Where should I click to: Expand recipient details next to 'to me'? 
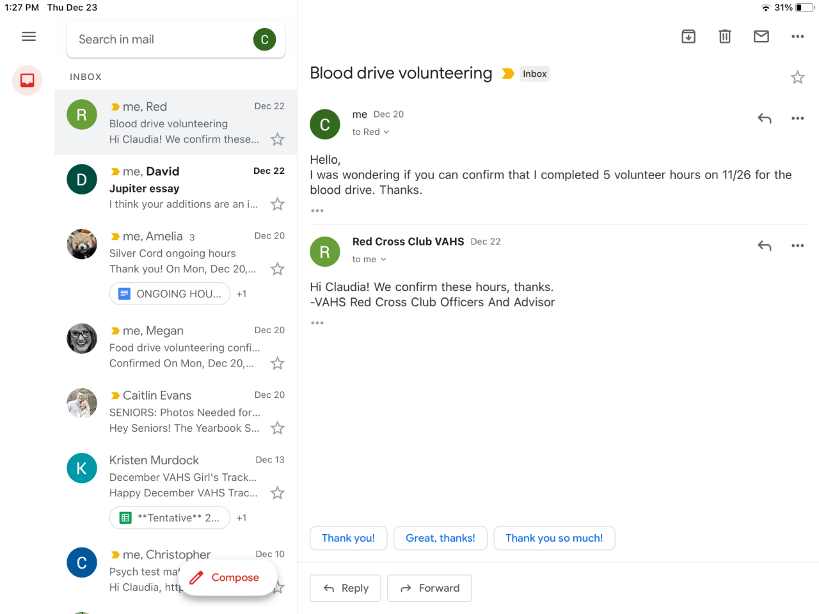(369, 259)
